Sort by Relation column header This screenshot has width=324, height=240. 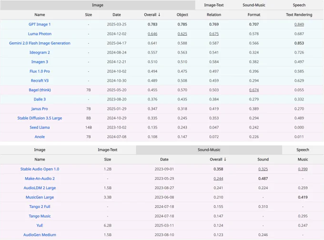[x=214, y=15]
